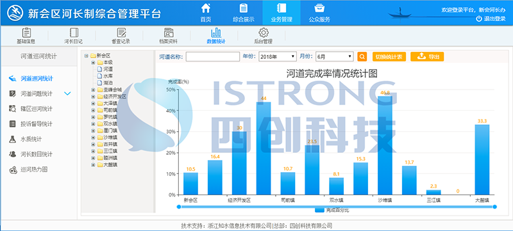Image resolution: width=513 pixels, height=231 pixels.
Task: Open 河长日记 notebook icon
Action: click(x=74, y=33)
